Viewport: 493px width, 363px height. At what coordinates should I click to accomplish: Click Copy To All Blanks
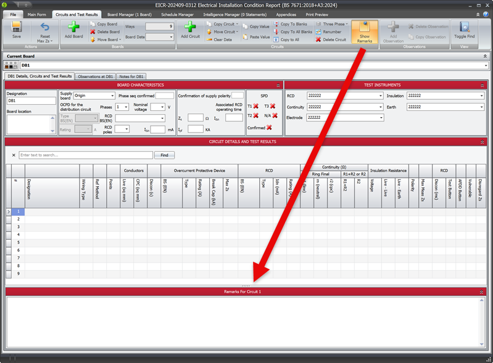(292, 31)
